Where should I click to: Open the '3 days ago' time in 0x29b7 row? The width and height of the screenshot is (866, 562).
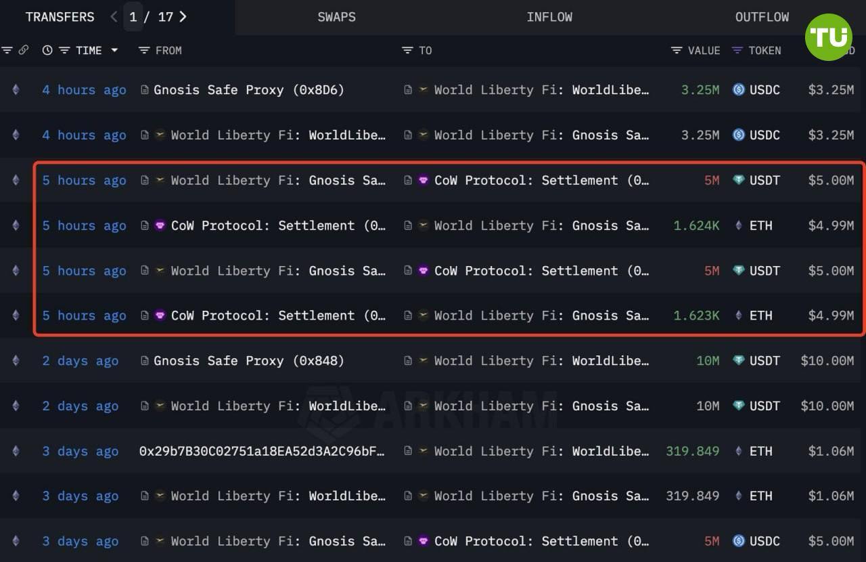tap(80, 451)
